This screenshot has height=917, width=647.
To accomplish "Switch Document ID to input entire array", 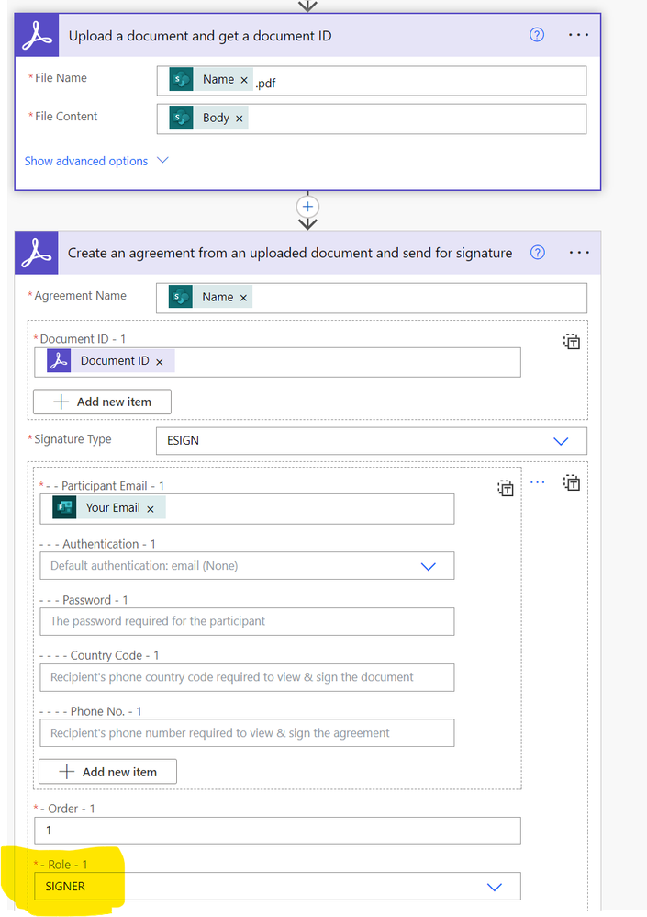I will point(571,341).
